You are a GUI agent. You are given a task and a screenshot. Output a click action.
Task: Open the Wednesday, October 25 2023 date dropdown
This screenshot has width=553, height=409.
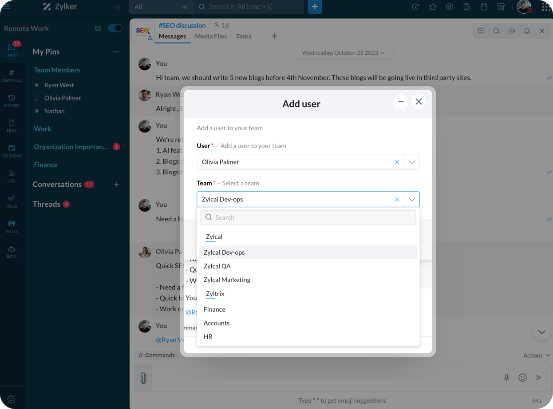coord(343,53)
